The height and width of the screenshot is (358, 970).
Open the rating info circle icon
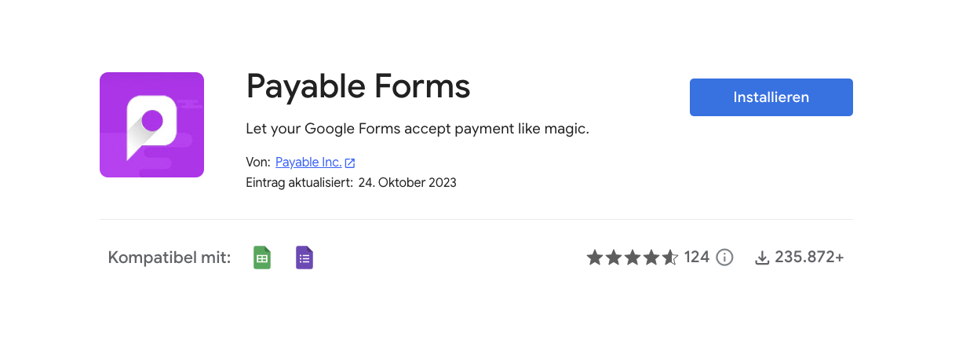coord(724,258)
